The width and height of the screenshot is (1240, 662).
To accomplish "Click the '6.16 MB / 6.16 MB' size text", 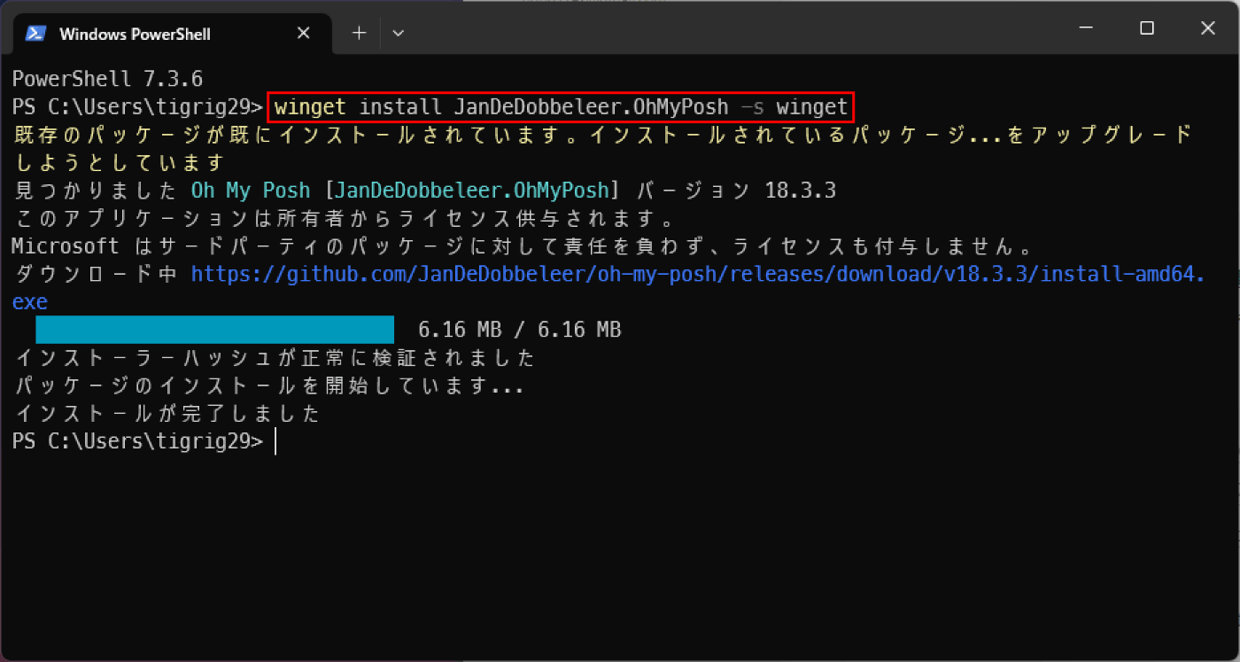I will (520, 330).
